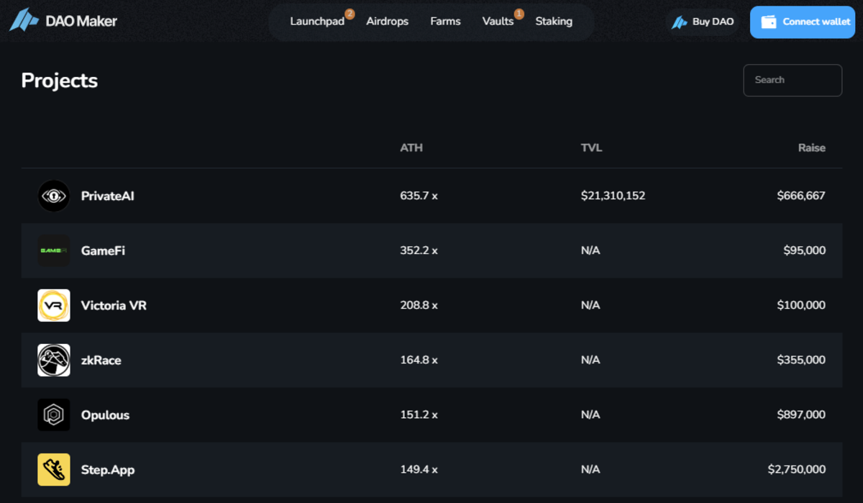Select the Step.App sneaker icon
The height and width of the screenshot is (503, 863).
tap(54, 469)
